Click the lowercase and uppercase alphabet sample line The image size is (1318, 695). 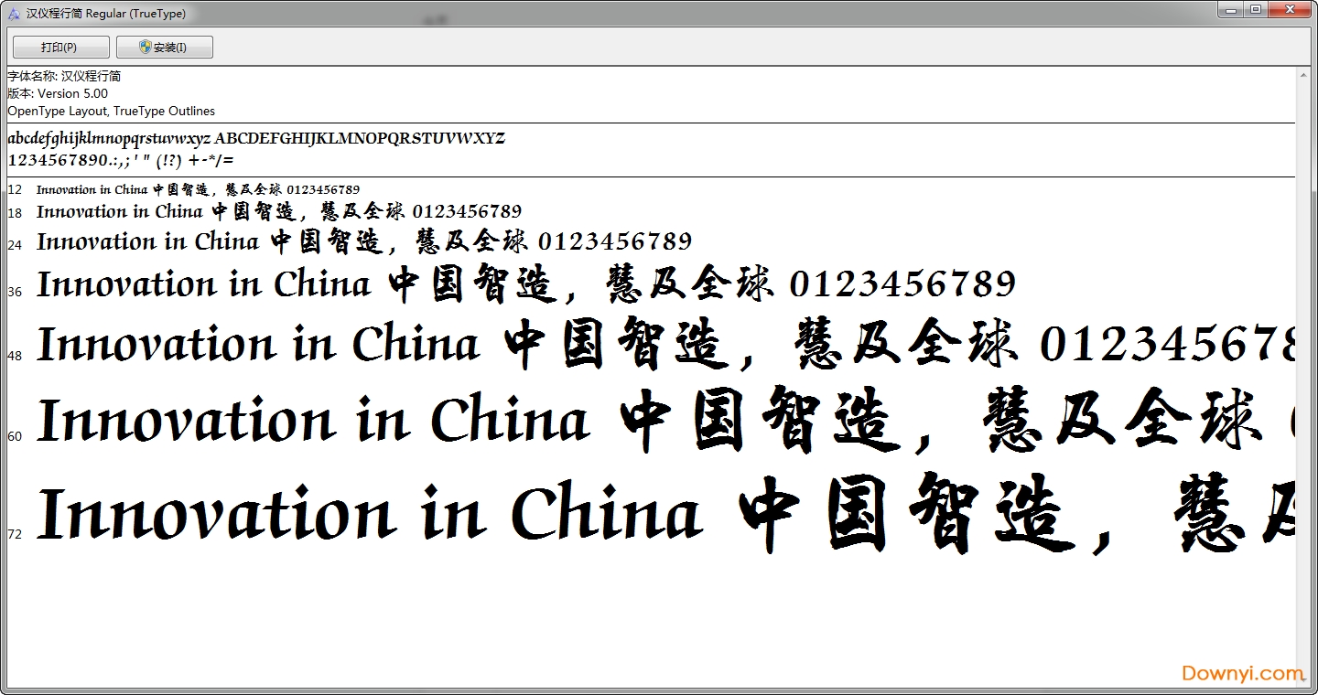point(256,139)
